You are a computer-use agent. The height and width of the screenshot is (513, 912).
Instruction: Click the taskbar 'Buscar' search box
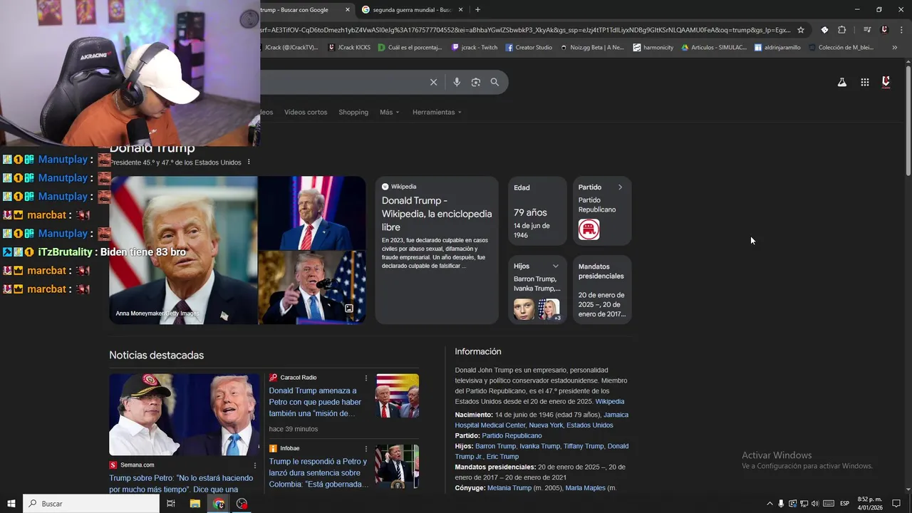click(91, 504)
